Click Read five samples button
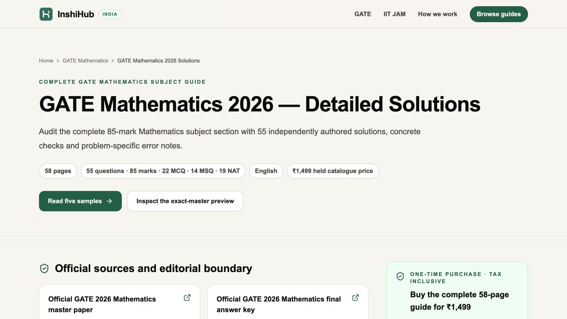Viewport: 567px width, 319px height. [x=80, y=201]
